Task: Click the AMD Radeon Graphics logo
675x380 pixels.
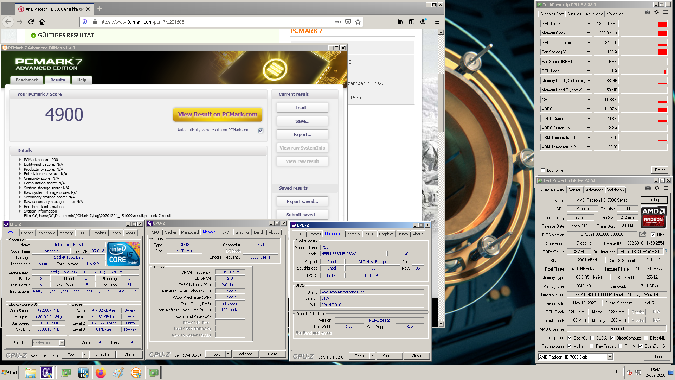Action: [653, 217]
